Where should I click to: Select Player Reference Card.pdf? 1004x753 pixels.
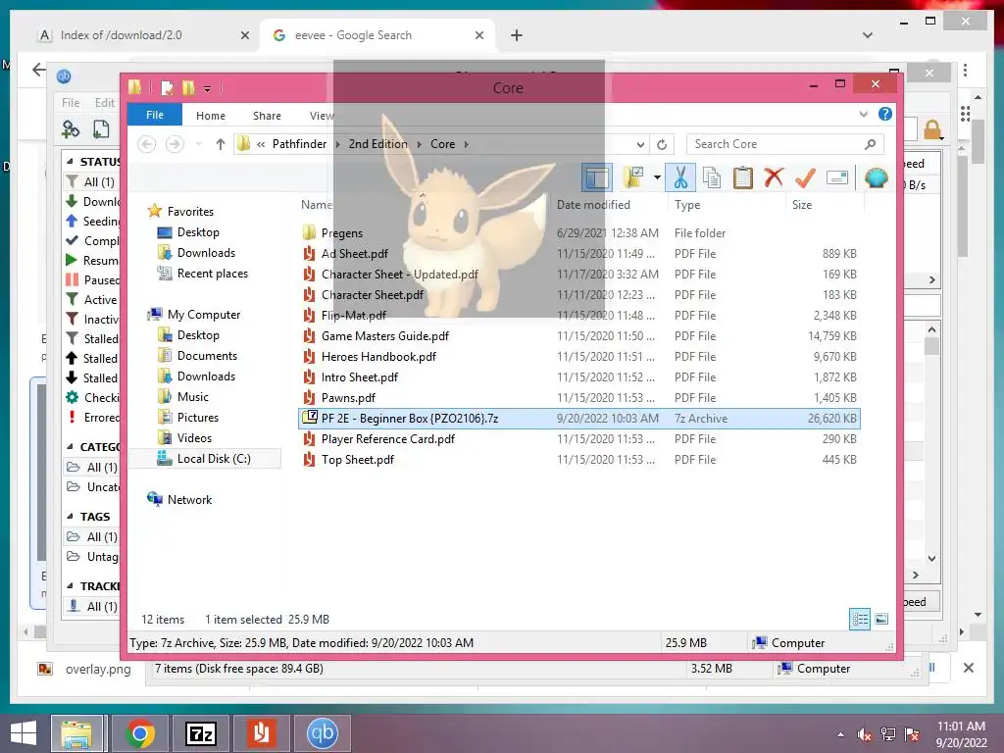[388, 438]
